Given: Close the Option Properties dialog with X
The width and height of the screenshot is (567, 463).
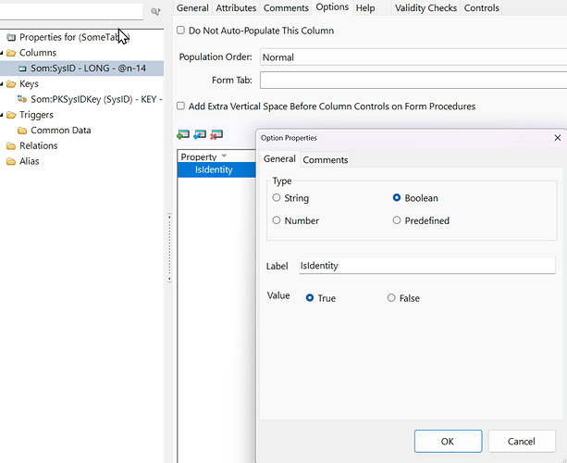Looking at the screenshot, I should pos(557,137).
